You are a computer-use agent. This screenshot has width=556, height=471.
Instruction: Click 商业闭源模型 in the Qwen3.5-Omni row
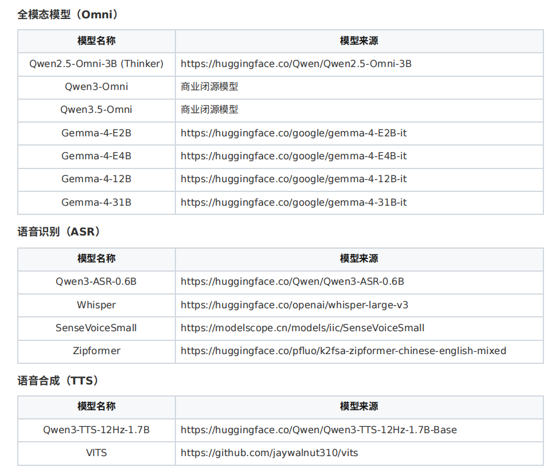point(209,110)
